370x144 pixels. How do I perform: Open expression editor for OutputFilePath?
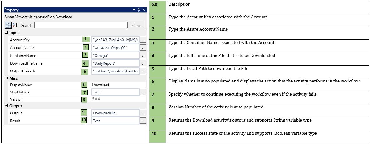[x=143, y=71]
